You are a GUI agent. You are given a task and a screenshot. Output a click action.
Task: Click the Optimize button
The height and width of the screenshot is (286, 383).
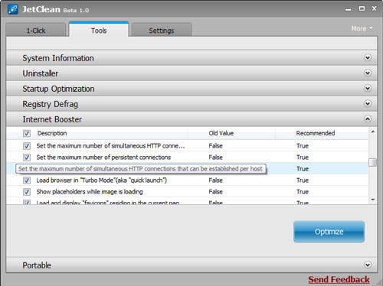329,232
